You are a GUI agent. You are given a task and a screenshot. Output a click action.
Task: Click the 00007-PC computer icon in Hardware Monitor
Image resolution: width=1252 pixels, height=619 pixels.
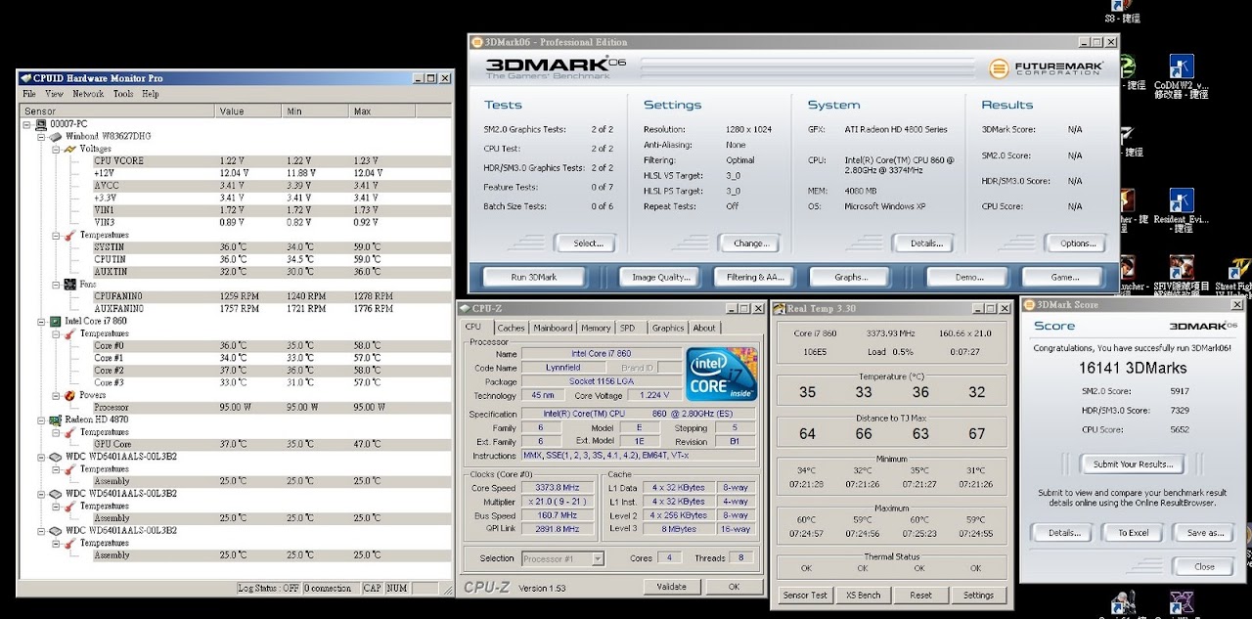pyautogui.click(x=41, y=124)
